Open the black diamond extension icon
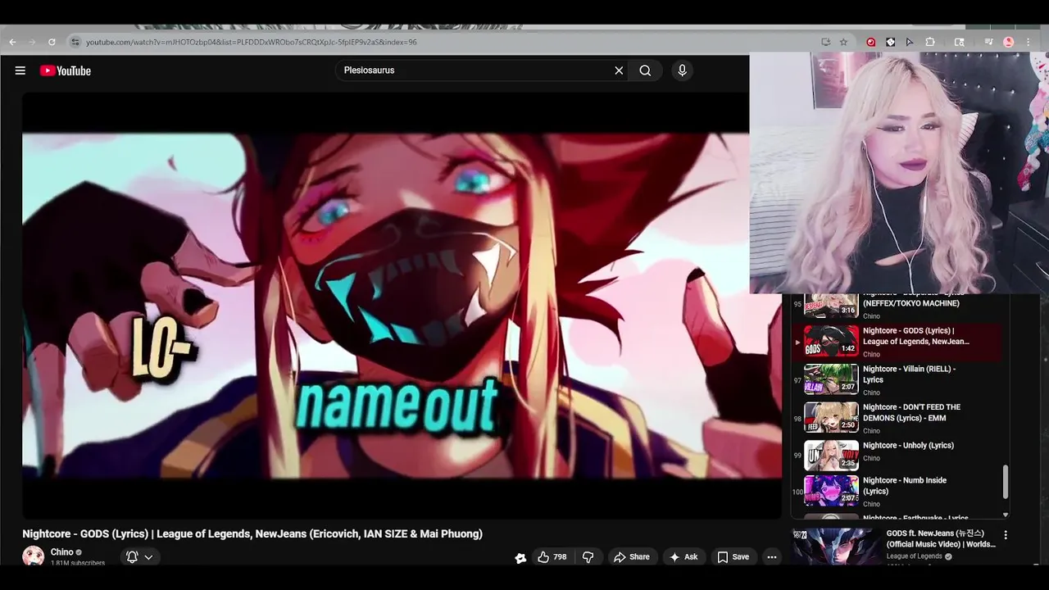 pos(890,42)
